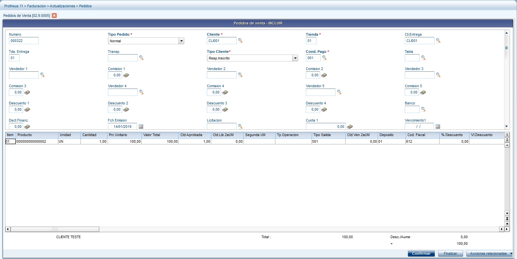Open the Vendedor 4 lookup magnifier

coord(141,92)
